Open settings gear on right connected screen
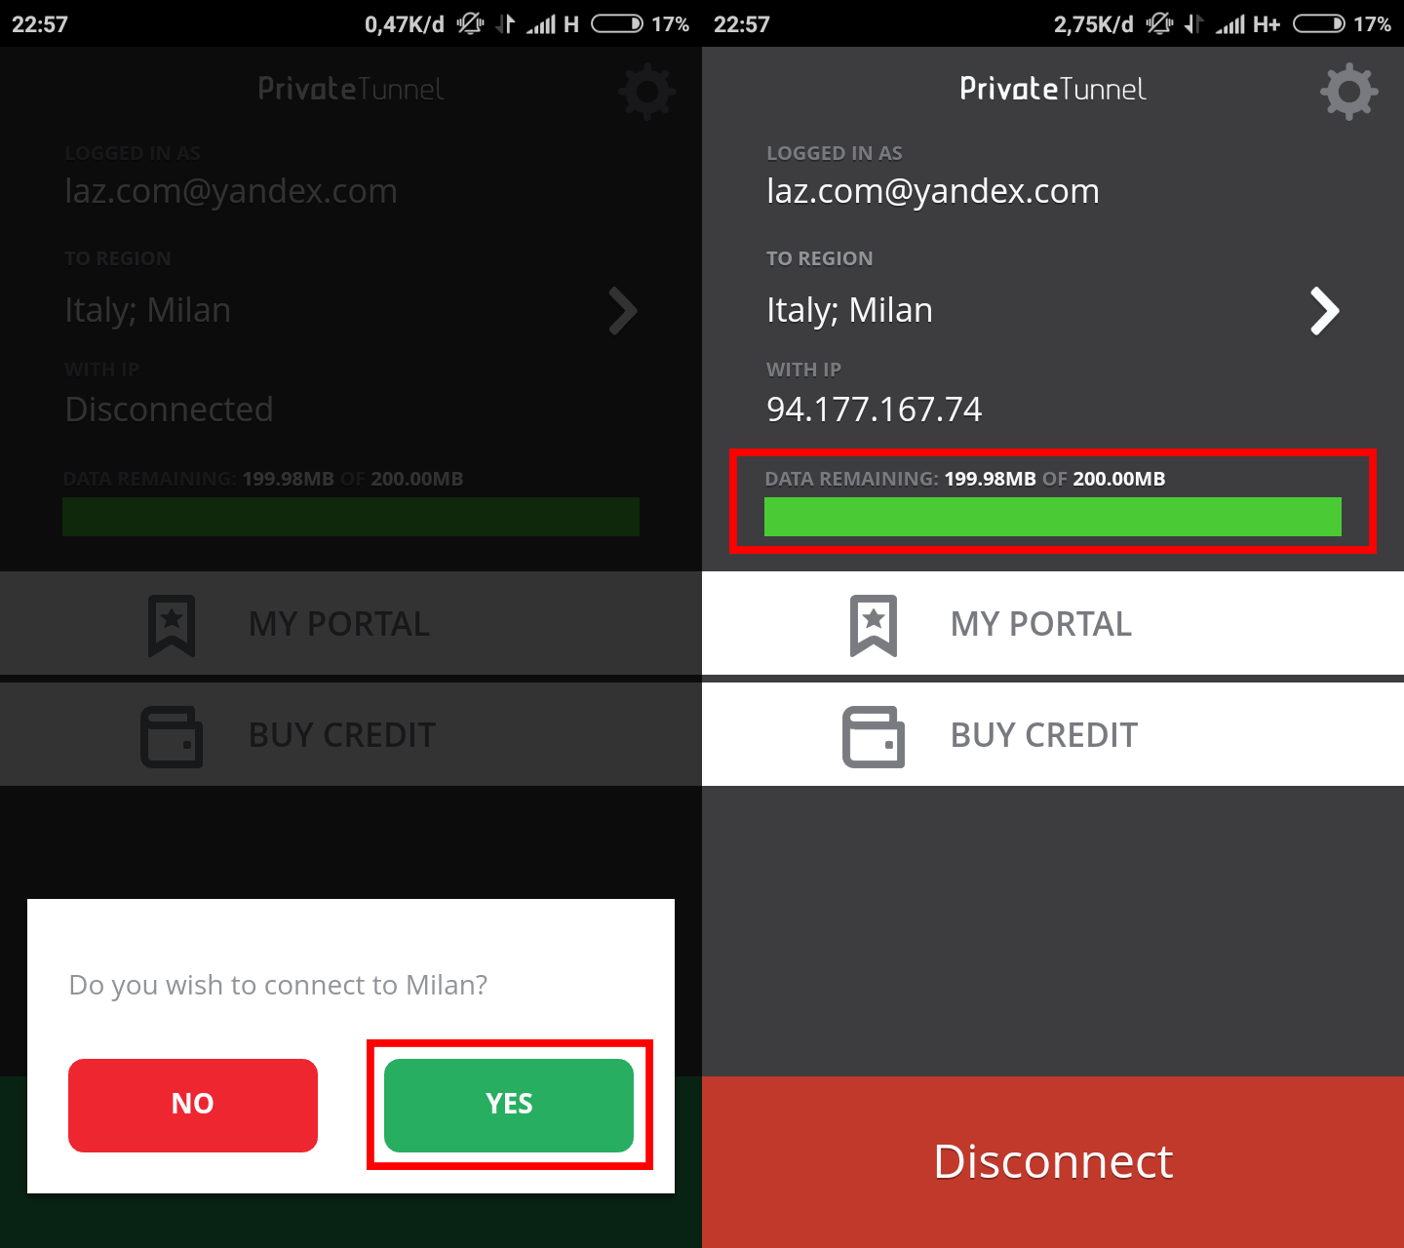 click(x=1348, y=92)
